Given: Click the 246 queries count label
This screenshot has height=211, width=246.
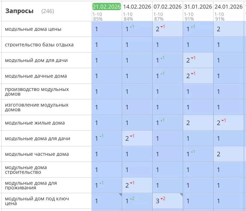Looking at the screenshot, I should (x=48, y=11).
